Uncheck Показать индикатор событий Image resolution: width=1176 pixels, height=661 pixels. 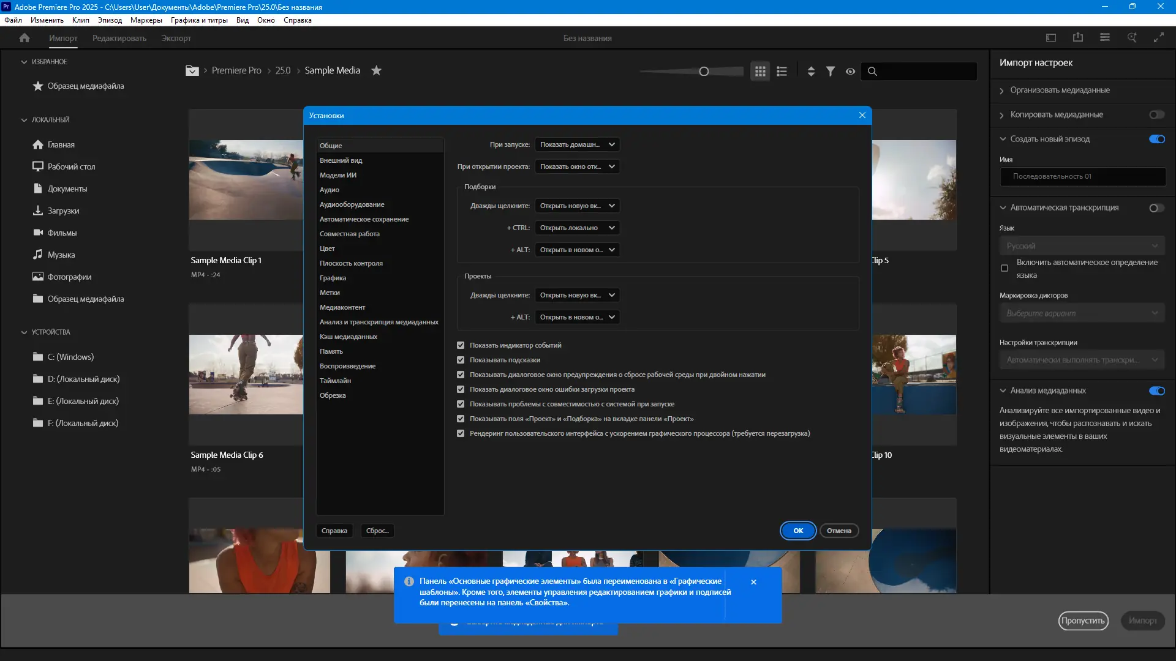[x=461, y=345]
